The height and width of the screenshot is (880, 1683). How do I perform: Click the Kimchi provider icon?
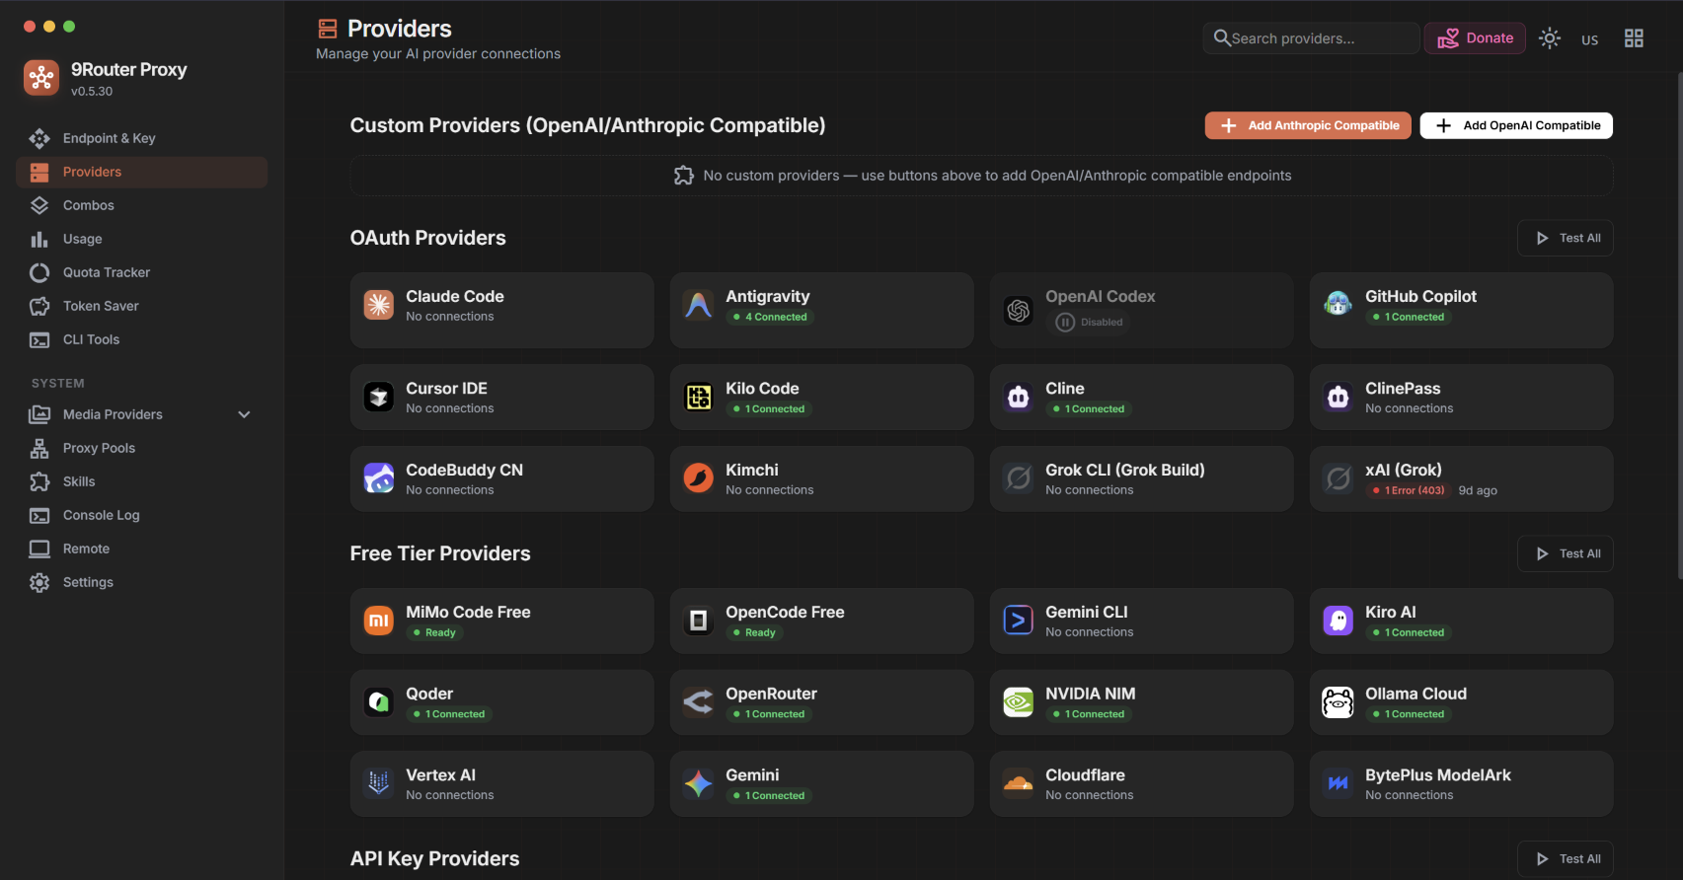point(699,478)
